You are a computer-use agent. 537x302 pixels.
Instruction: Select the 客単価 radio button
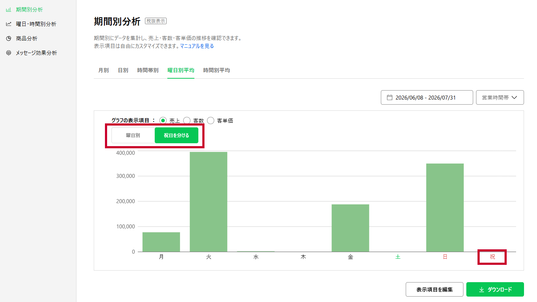pos(211,121)
